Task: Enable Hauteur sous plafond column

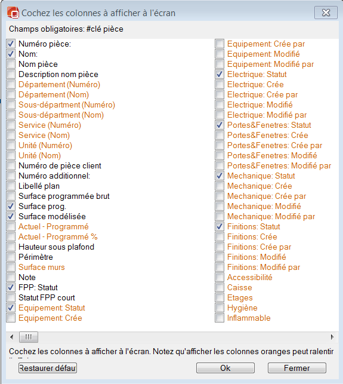Action: point(11,247)
